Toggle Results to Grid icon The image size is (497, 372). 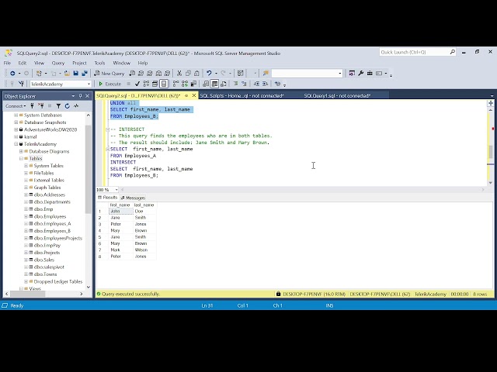214,84
